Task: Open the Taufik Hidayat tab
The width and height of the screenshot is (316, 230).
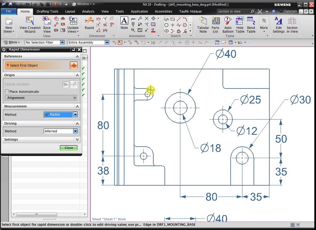Action: coord(190,11)
